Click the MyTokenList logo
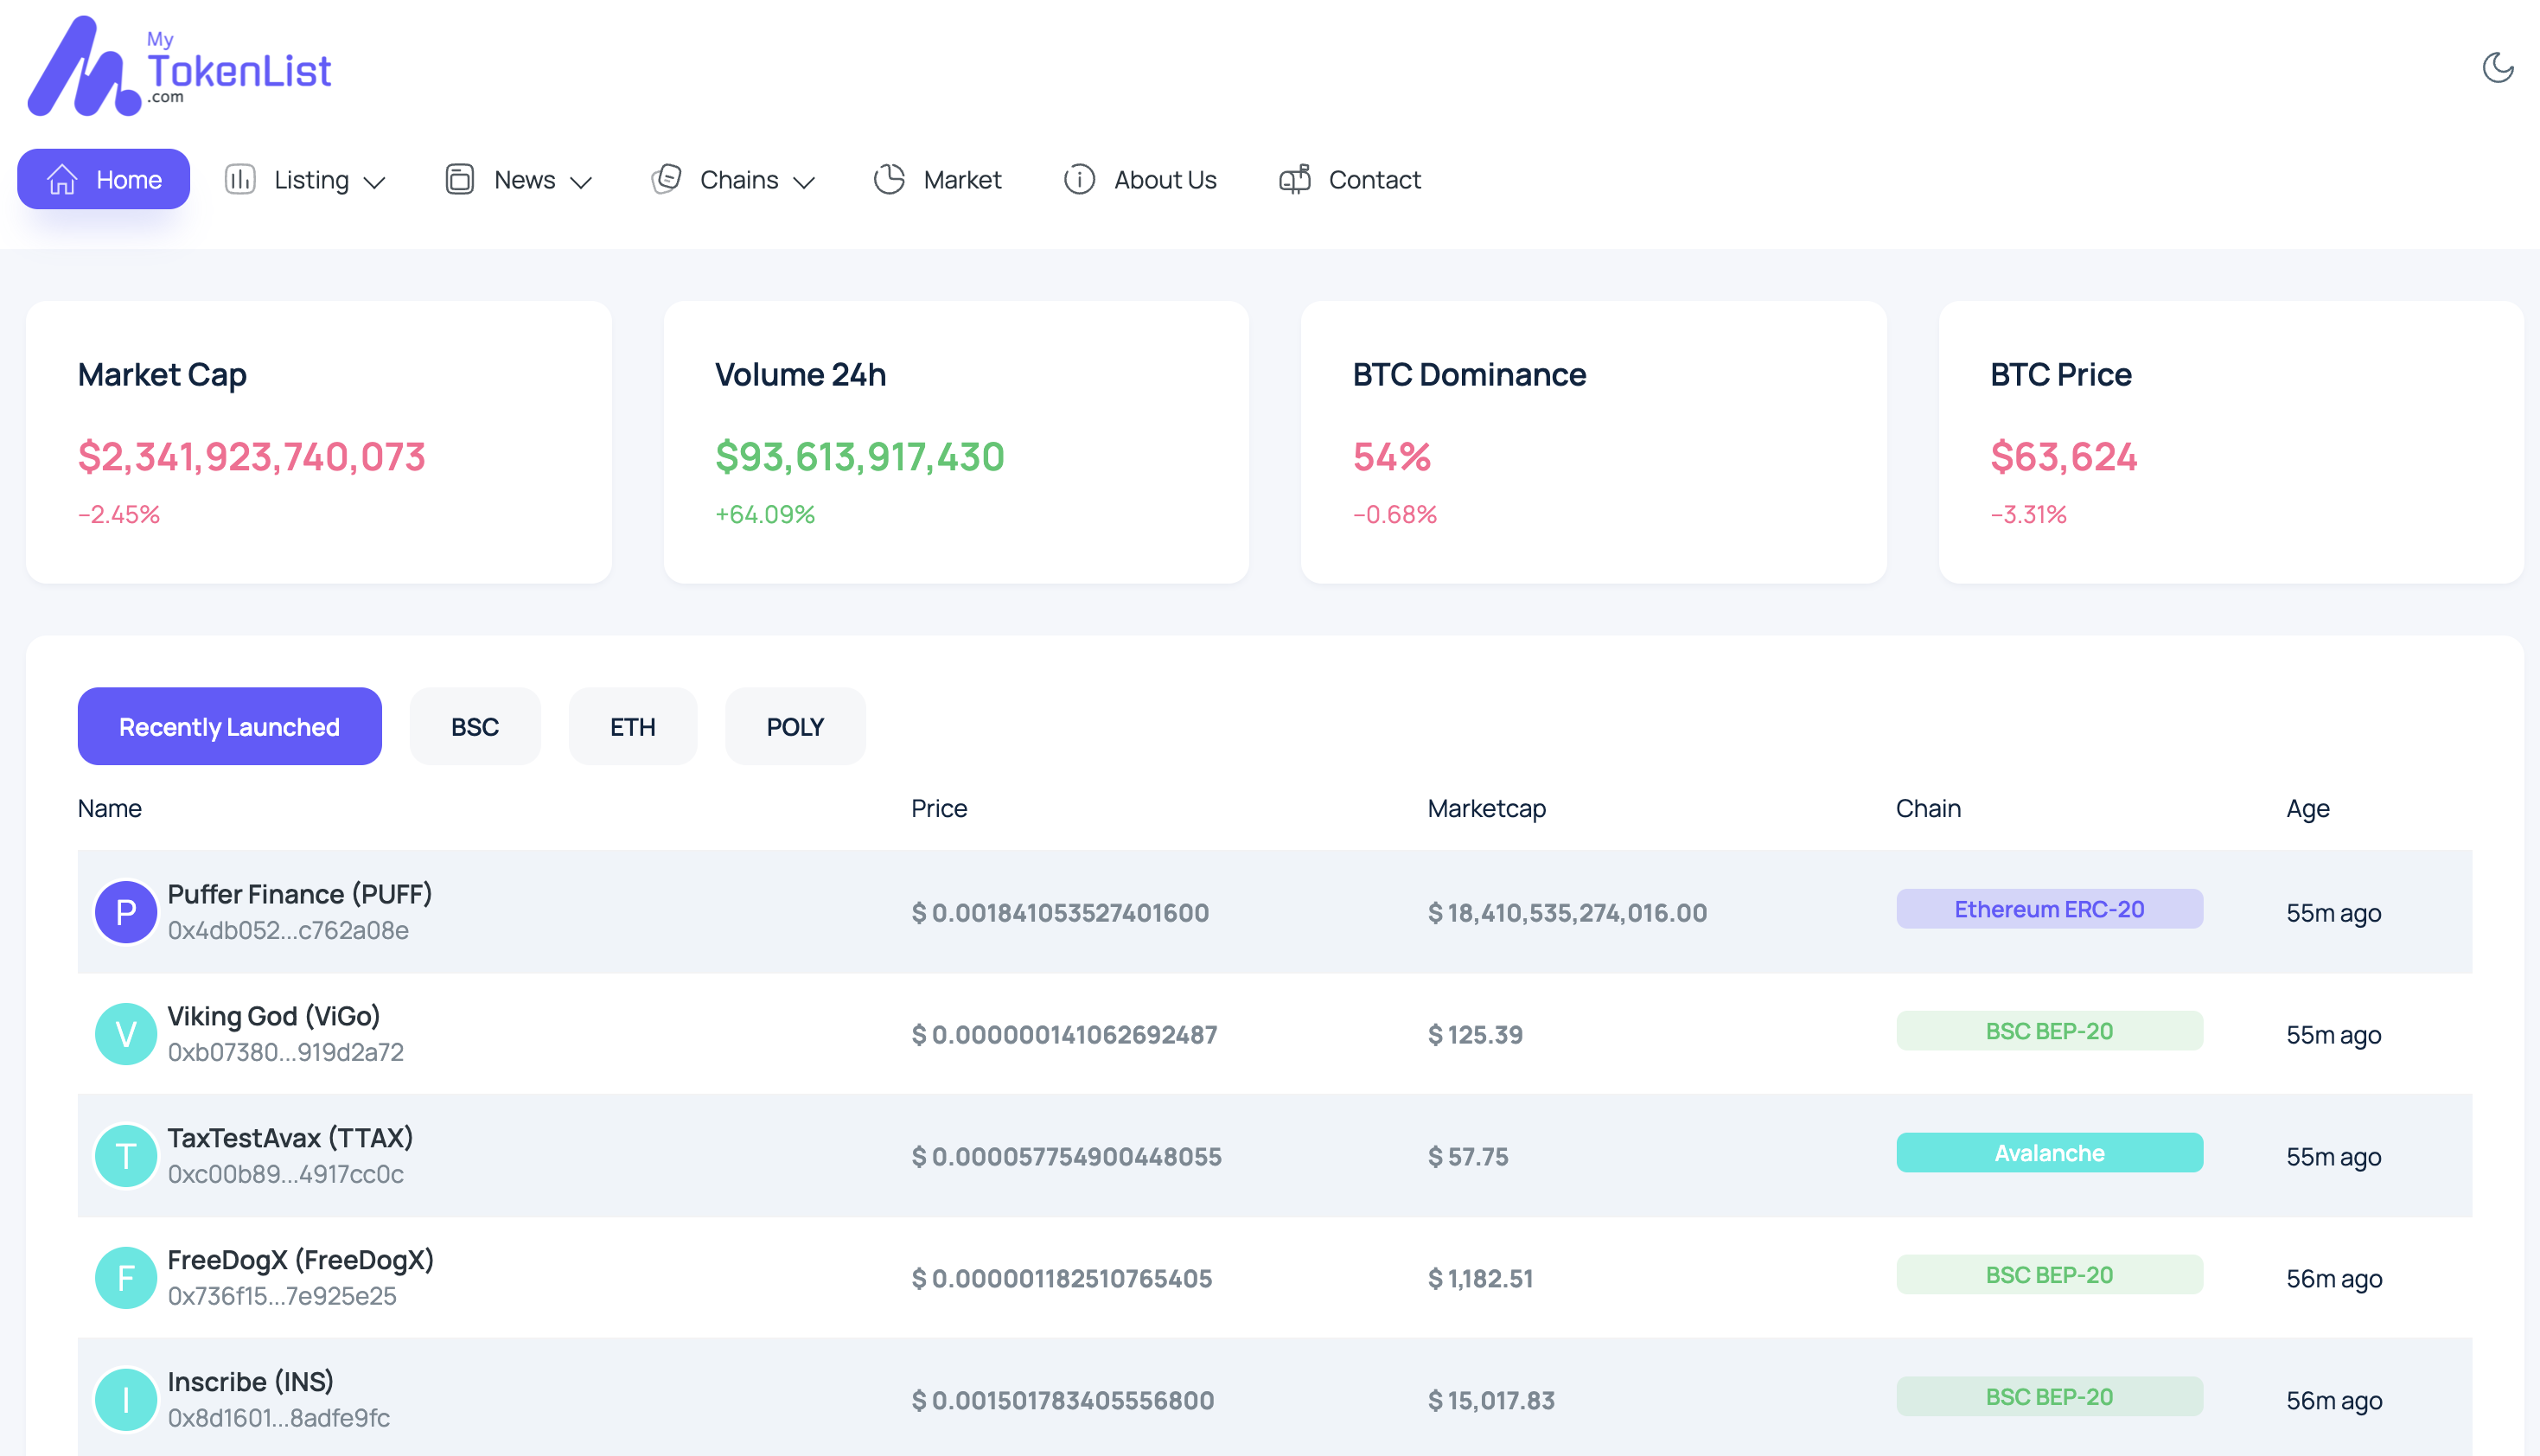The width and height of the screenshot is (2540, 1456). click(180, 65)
